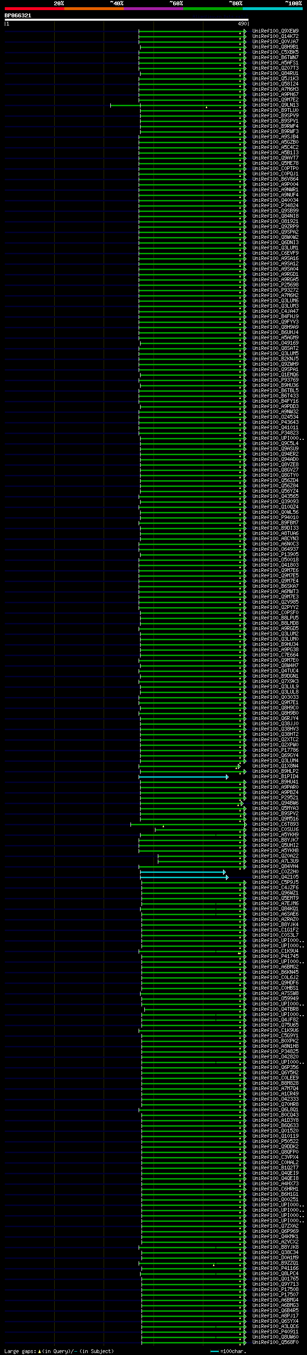
Task: Select hit label UniRef100_C6T893
Action: point(275,824)
